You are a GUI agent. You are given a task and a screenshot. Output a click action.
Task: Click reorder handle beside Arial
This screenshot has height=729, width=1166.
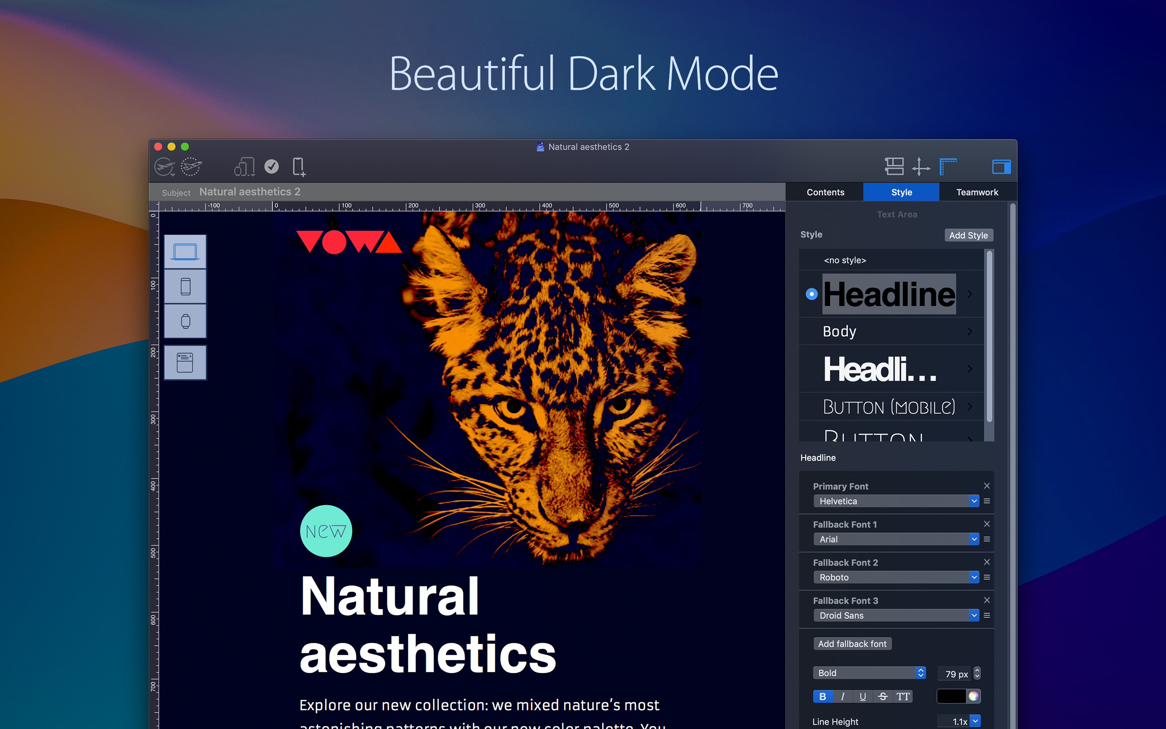click(x=987, y=539)
